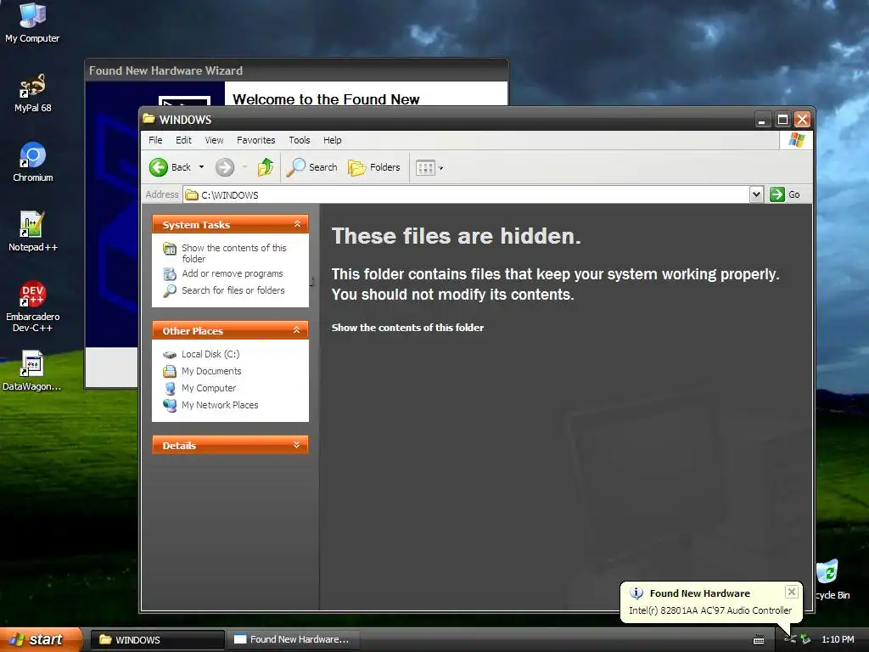Screen dimensions: 869x652
Task: Open the File menu
Action: click(156, 140)
